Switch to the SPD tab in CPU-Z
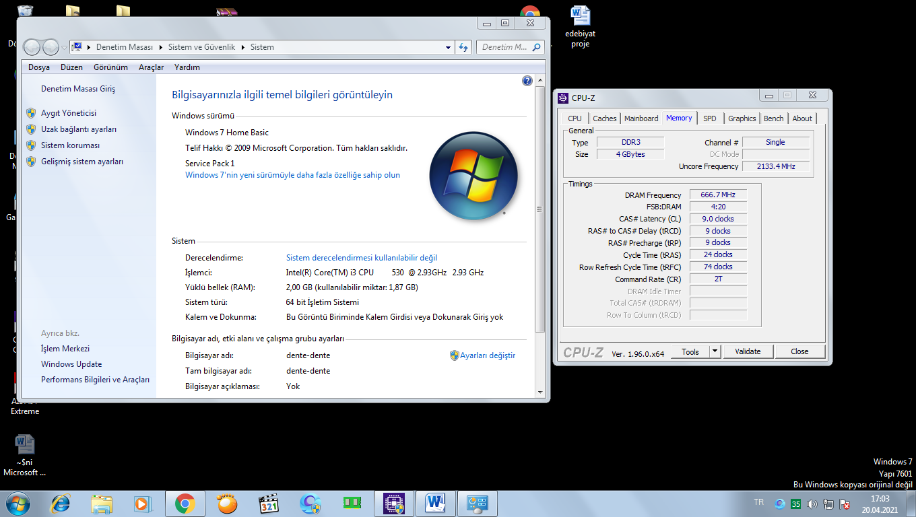916x517 pixels. click(710, 118)
